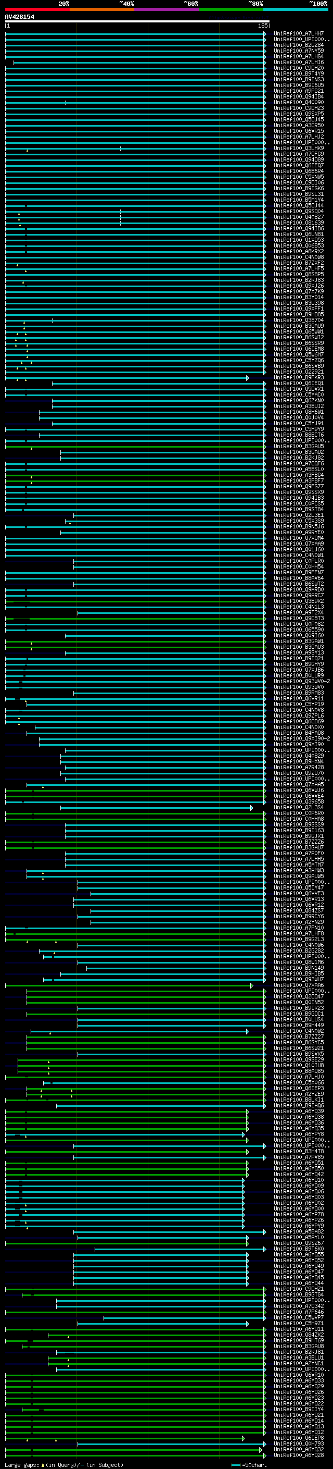Screen dimensions: 333x1469
Task: Select the UniRef100_B9INS3 label
Action: 299,79
